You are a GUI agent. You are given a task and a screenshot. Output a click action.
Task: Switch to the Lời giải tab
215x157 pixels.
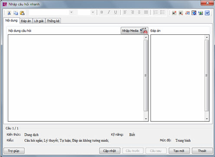pyautogui.click(x=39, y=21)
